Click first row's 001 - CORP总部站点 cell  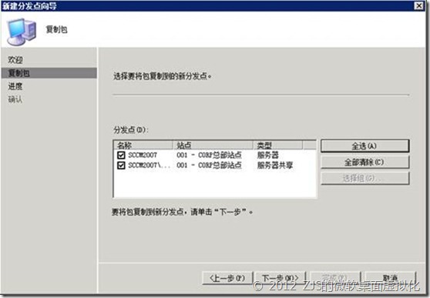[210, 156]
